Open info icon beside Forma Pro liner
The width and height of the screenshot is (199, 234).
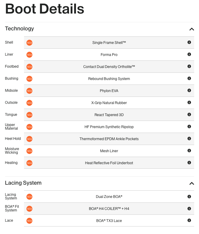click(x=189, y=54)
